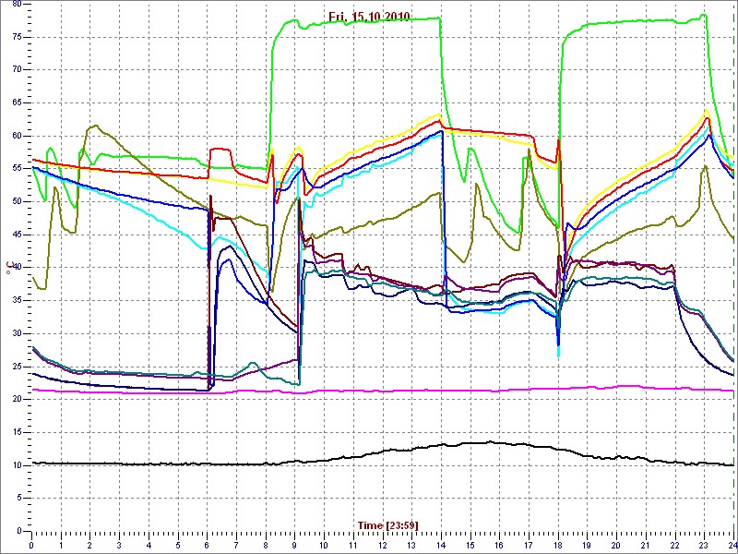Screen dimensions: 738x554
Task: Click the 65 label on the temperature axis
Action: tap(18, 102)
